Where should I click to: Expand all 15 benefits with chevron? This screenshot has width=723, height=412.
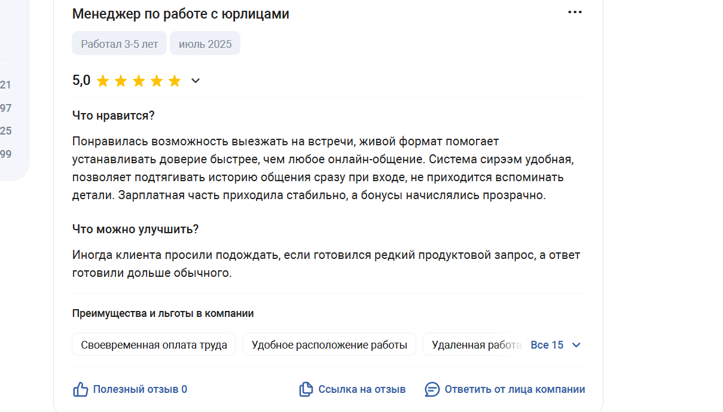[x=576, y=345]
